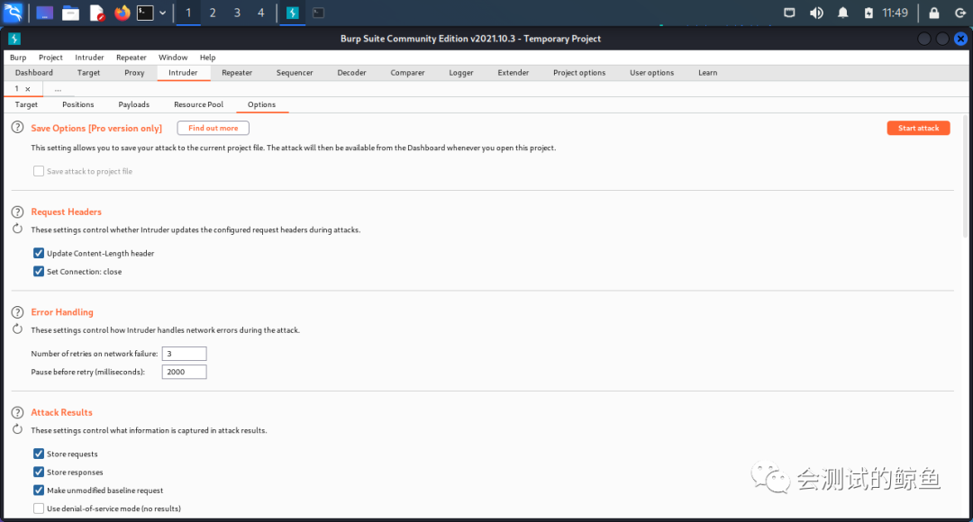Switch to the Extender tab
This screenshot has width=973, height=522.
514,73
